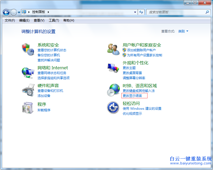Click inside the search Control Panel box
Screen dimensions: 213x170
[x=173, y=12]
